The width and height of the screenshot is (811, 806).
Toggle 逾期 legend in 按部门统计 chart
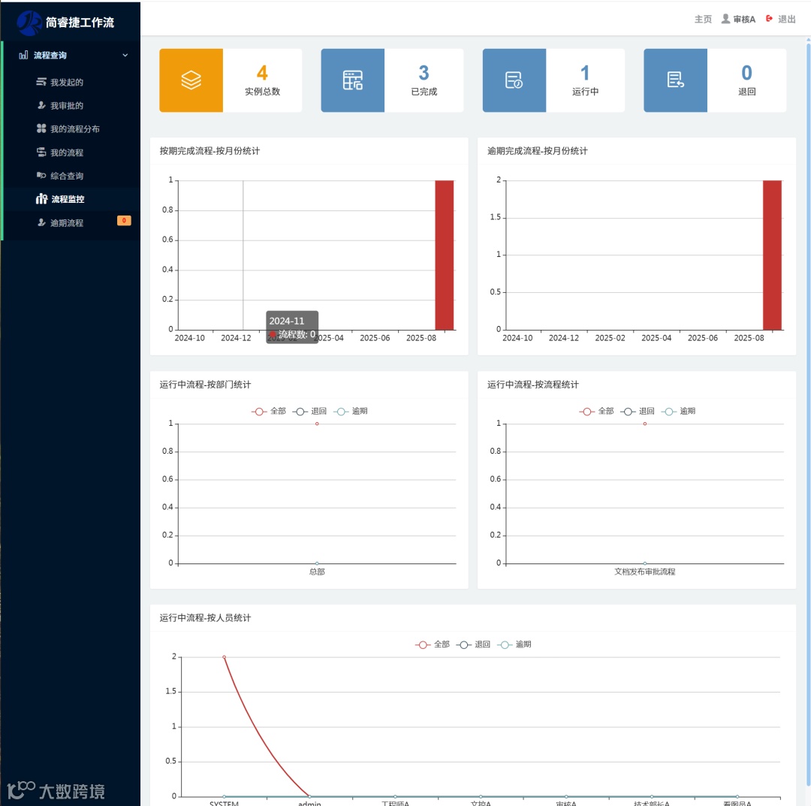[350, 412]
